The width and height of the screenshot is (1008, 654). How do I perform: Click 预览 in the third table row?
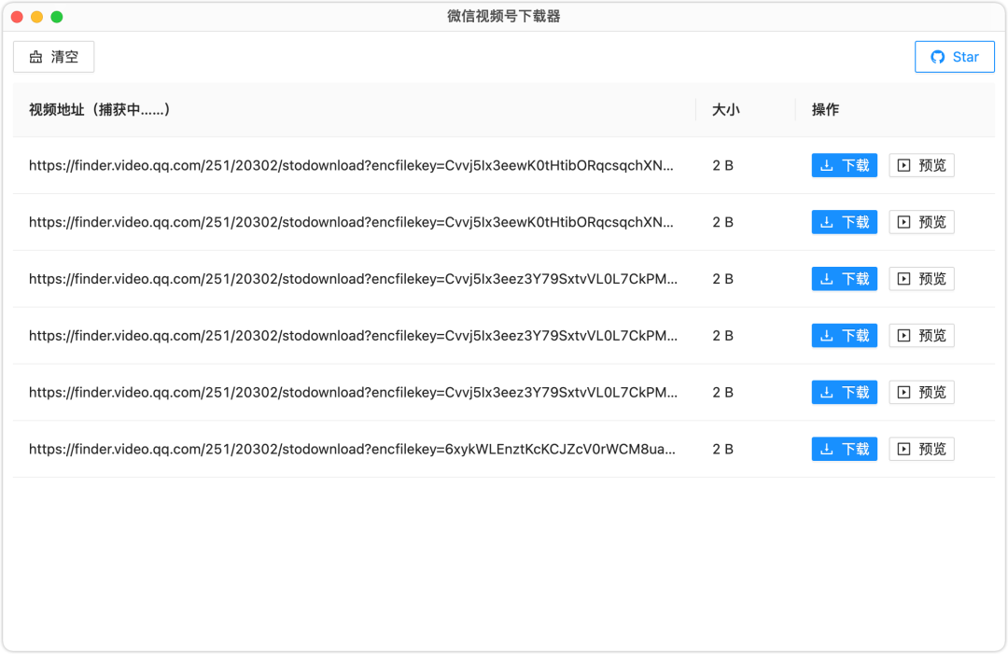click(x=921, y=279)
